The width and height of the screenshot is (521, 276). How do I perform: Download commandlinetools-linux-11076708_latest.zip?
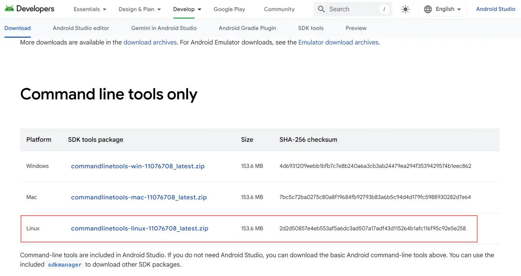pos(140,228)
